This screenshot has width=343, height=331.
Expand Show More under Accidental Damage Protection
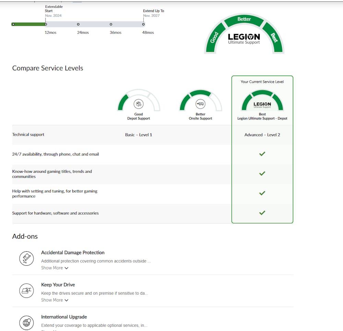point(55,268)
